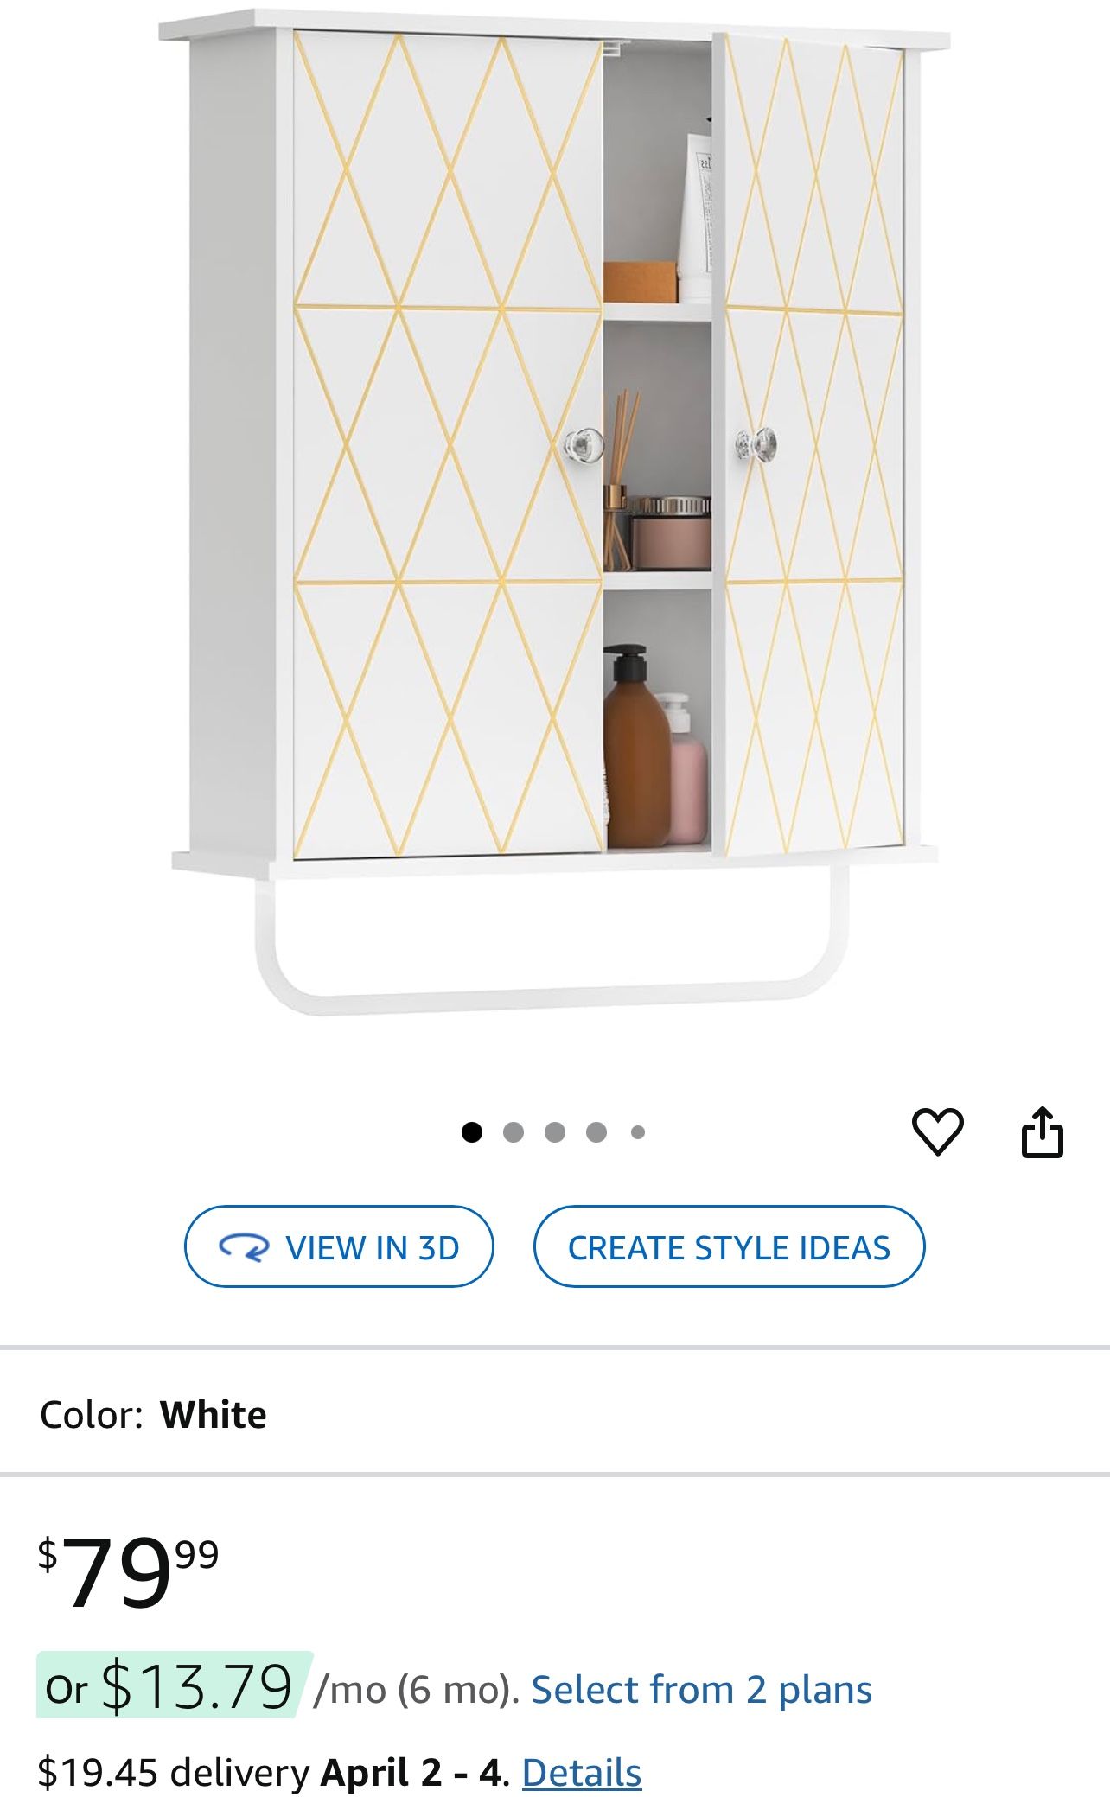
Task: Expand the Color: White option row
Action: pos(555,1415)
